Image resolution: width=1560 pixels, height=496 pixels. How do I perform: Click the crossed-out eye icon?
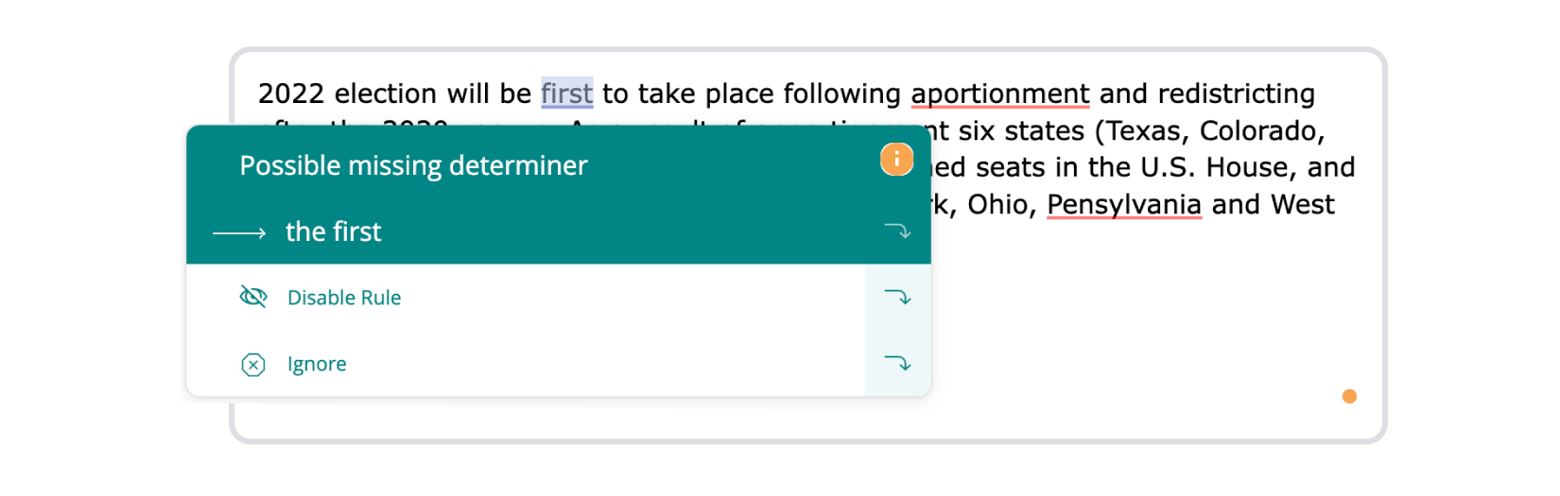pyautogui.click(x=253, y=298)
